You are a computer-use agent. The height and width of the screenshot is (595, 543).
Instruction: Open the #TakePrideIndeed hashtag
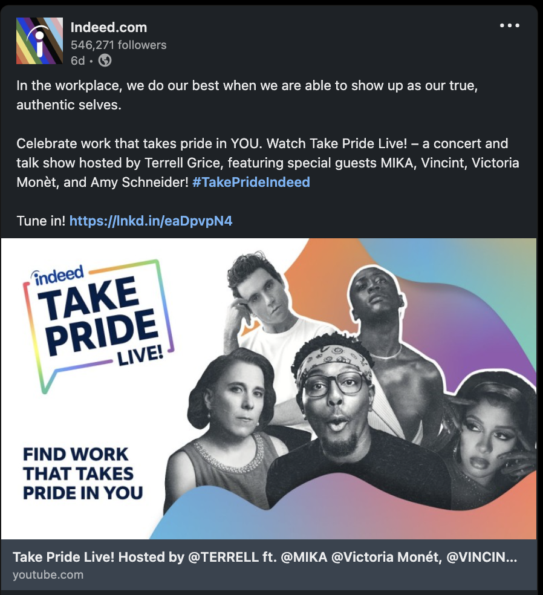[x=251, y=182]
